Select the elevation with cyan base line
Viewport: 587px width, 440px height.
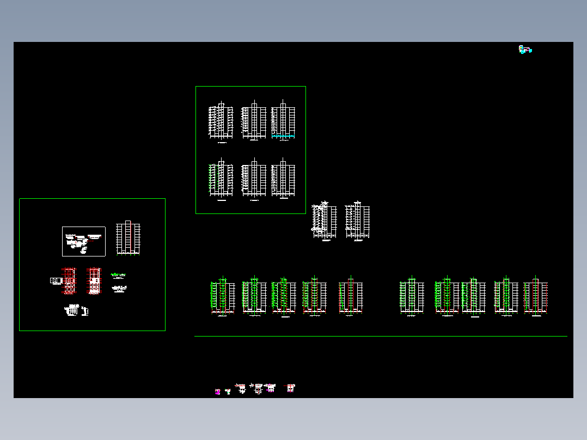(x=283, y=120)
